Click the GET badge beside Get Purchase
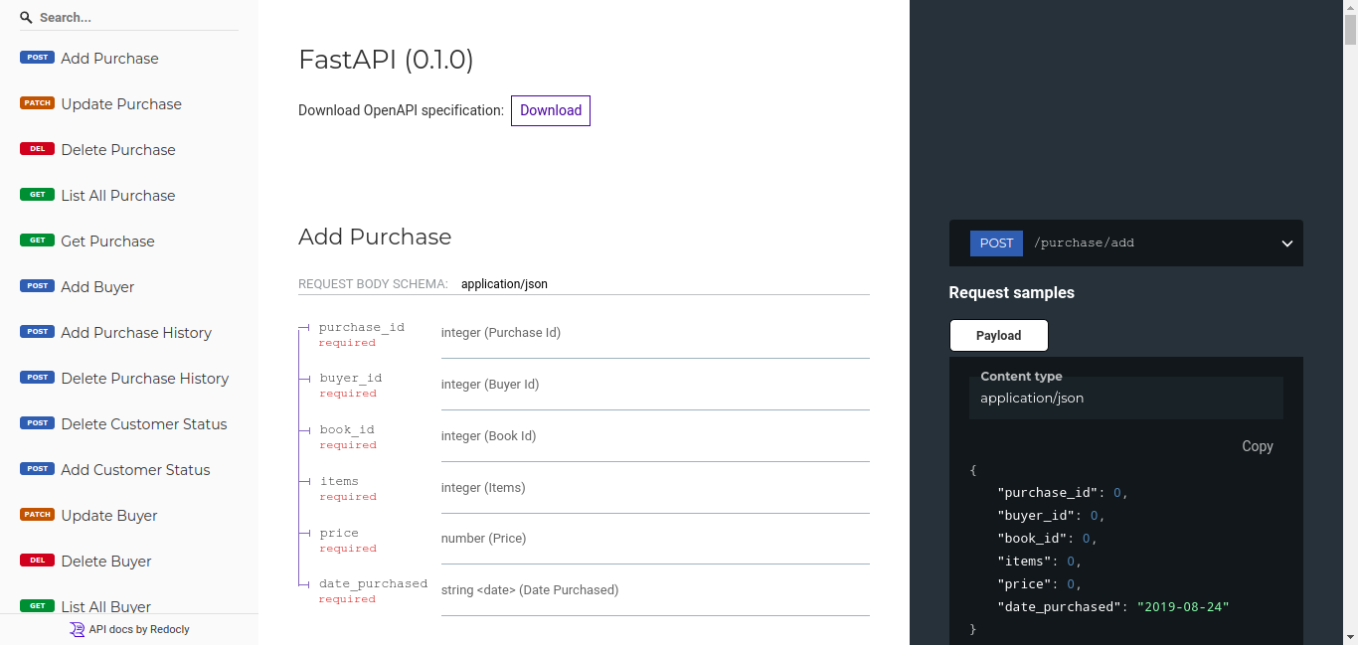Image resolution: width=1358 pixels, height=645 pixels. (37, 240)
